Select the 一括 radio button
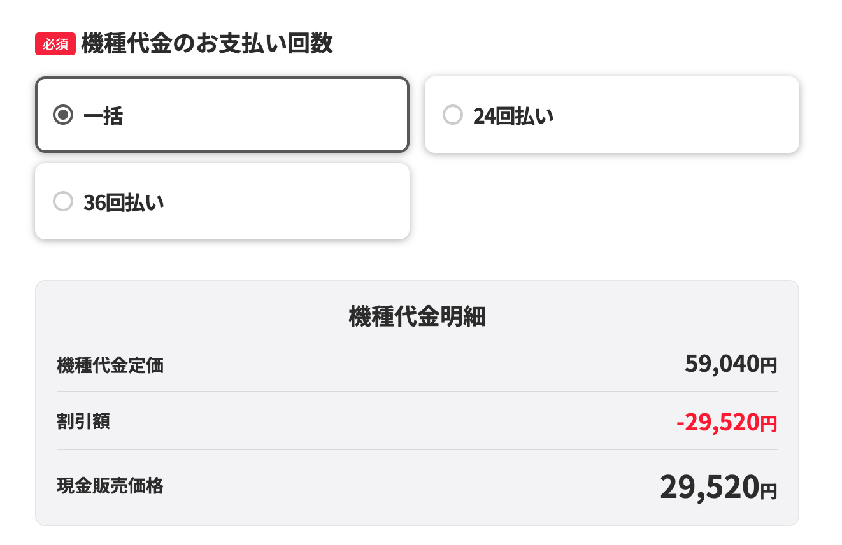This screenshot has height=545, width=842. [x=62, y=115]
